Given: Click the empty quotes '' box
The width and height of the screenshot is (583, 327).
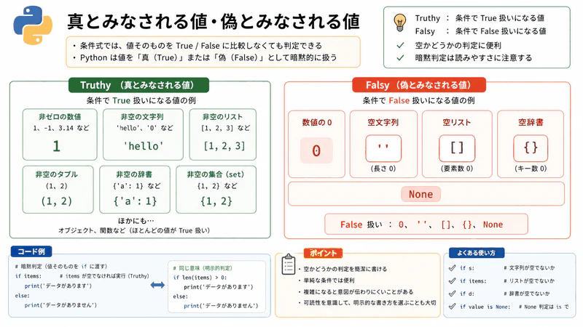Looking at the screenshot, I should click(x=383, y=148).
